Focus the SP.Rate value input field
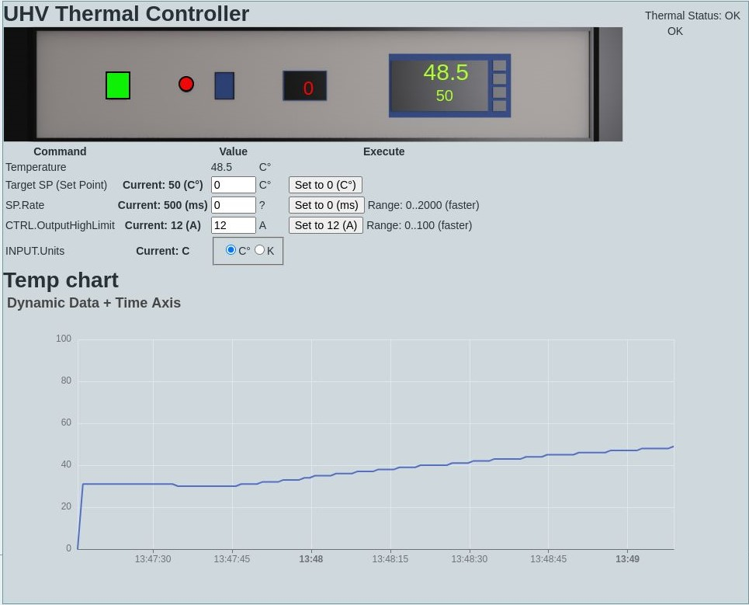The image size is (749, 605). (233, 205)
